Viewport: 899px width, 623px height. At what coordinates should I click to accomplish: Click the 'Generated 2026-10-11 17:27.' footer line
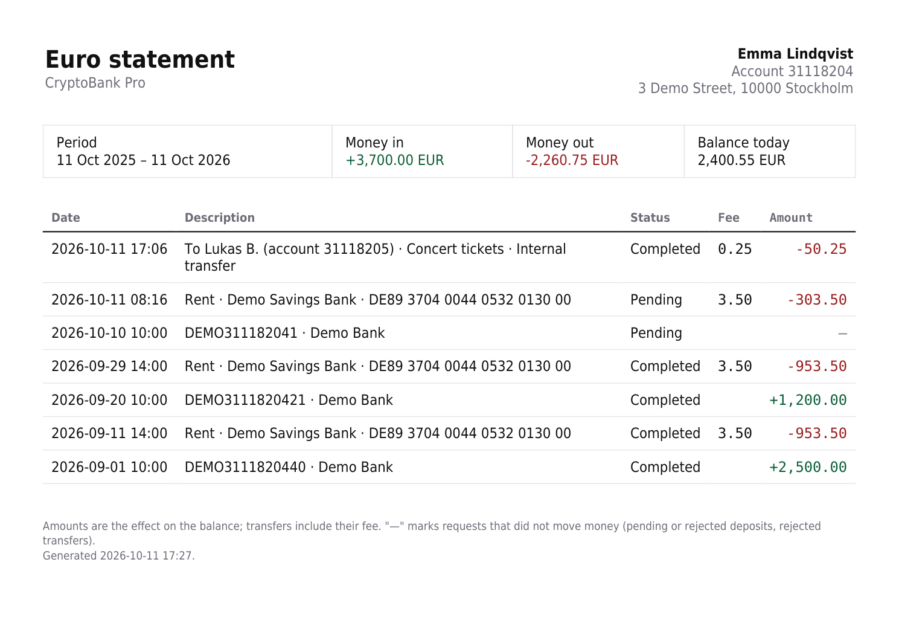pyautogui.click(x=119, y=556)
